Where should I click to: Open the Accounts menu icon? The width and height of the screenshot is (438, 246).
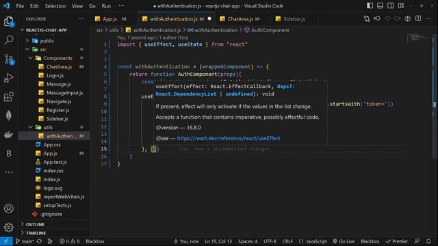click(x=9, y=208)
